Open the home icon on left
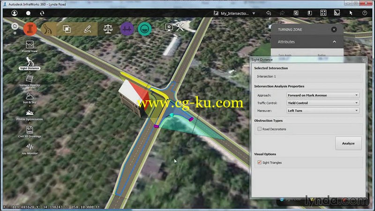This screenshot has width=375, height=211. tap(15, 26)
